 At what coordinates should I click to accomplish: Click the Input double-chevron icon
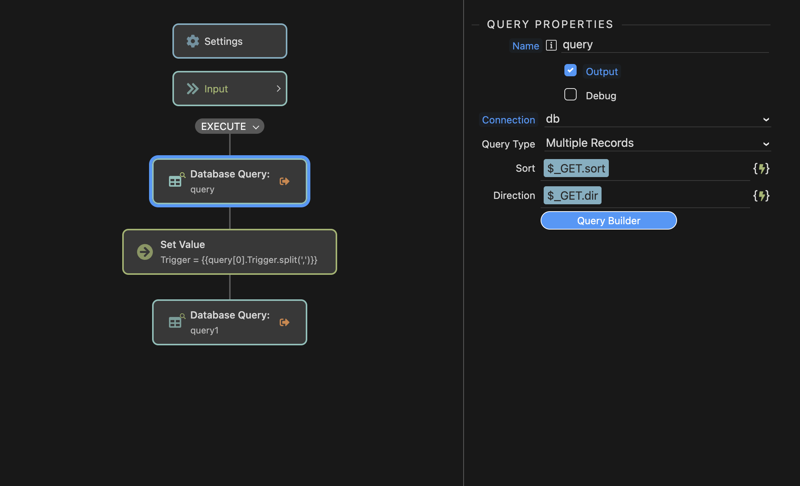(x=193, y=89)
